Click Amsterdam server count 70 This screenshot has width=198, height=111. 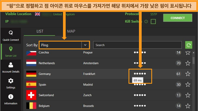179,63
